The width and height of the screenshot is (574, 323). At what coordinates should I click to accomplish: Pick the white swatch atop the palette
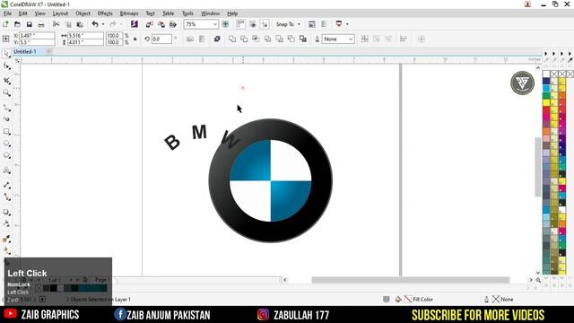546,74
